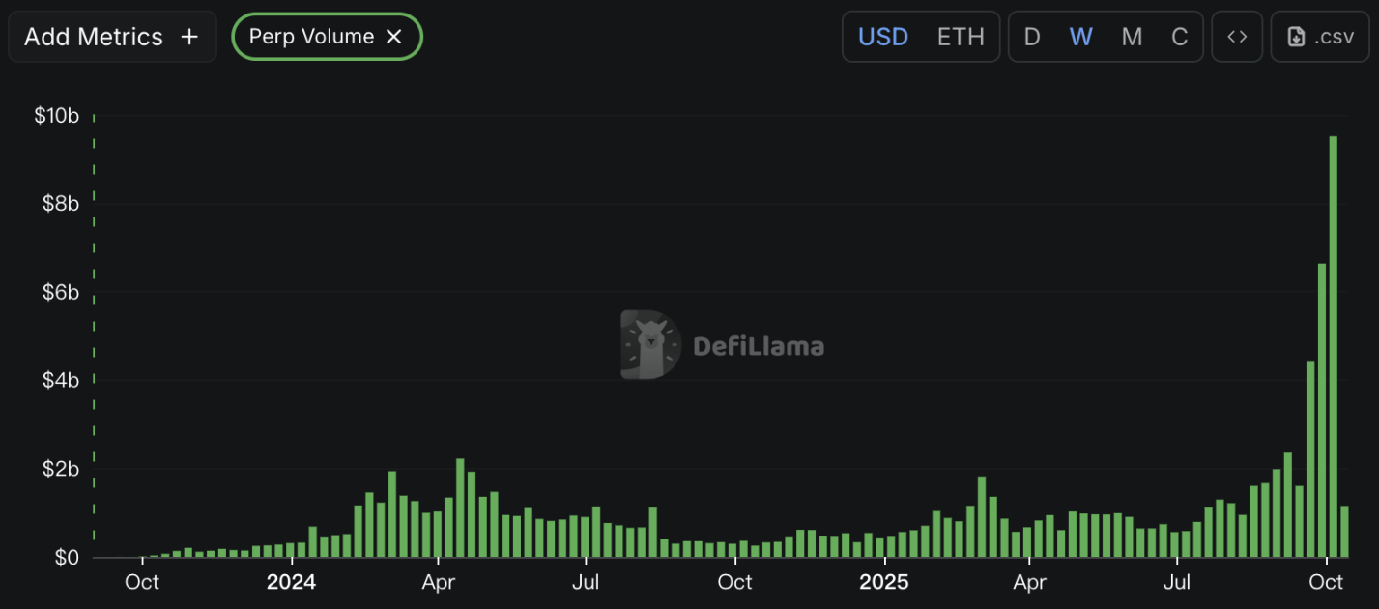Select Cumulative view C
This screenshot has height=609, width=1379.
coord(1180,37)
